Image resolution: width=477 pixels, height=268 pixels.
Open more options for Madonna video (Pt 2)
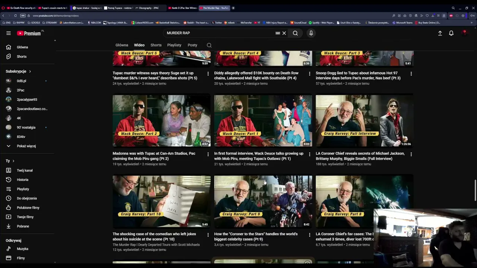tap(208, 154)
